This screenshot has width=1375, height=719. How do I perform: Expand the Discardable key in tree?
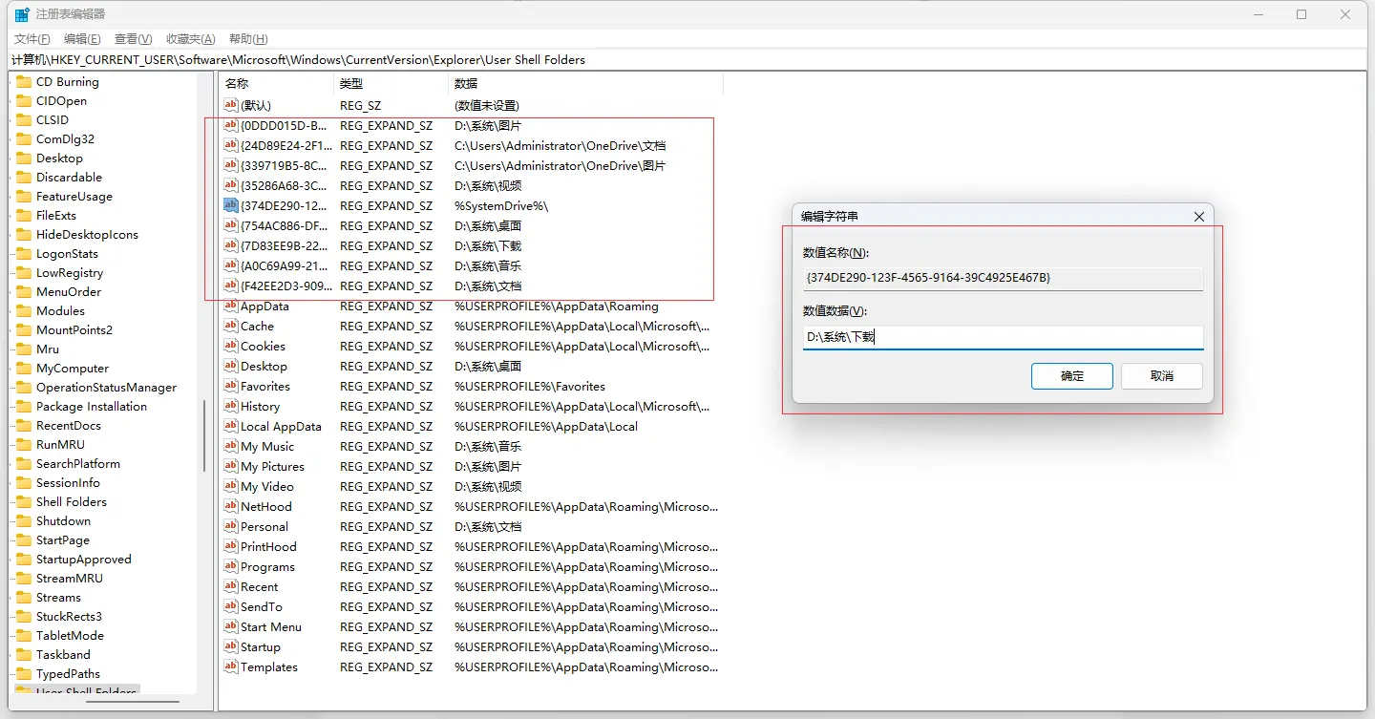pos(11,178)
